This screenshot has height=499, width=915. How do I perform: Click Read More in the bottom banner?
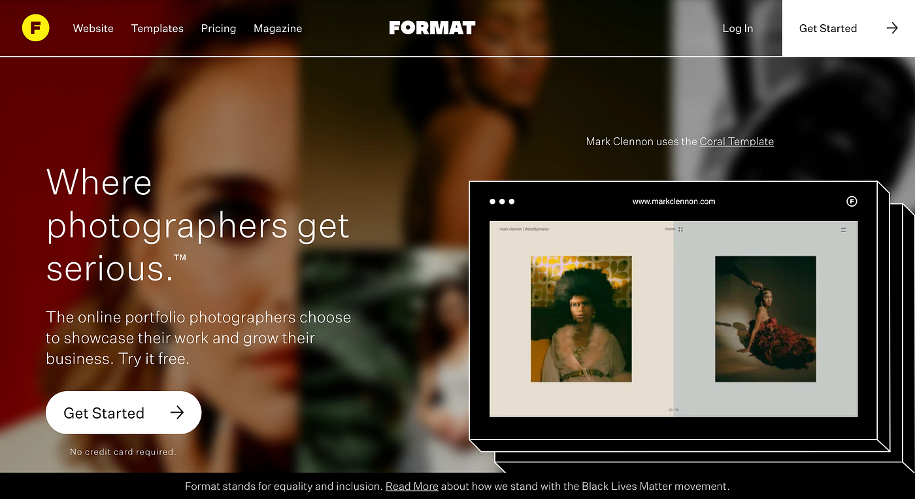[x=412, y=486]
